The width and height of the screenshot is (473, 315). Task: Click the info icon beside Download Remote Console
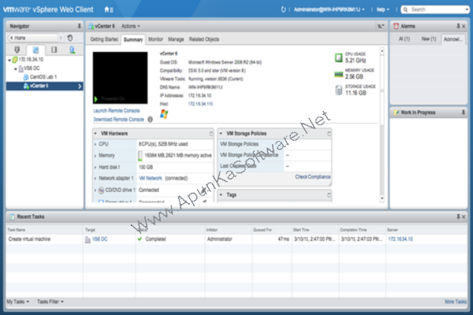click(x=150, y=120)
